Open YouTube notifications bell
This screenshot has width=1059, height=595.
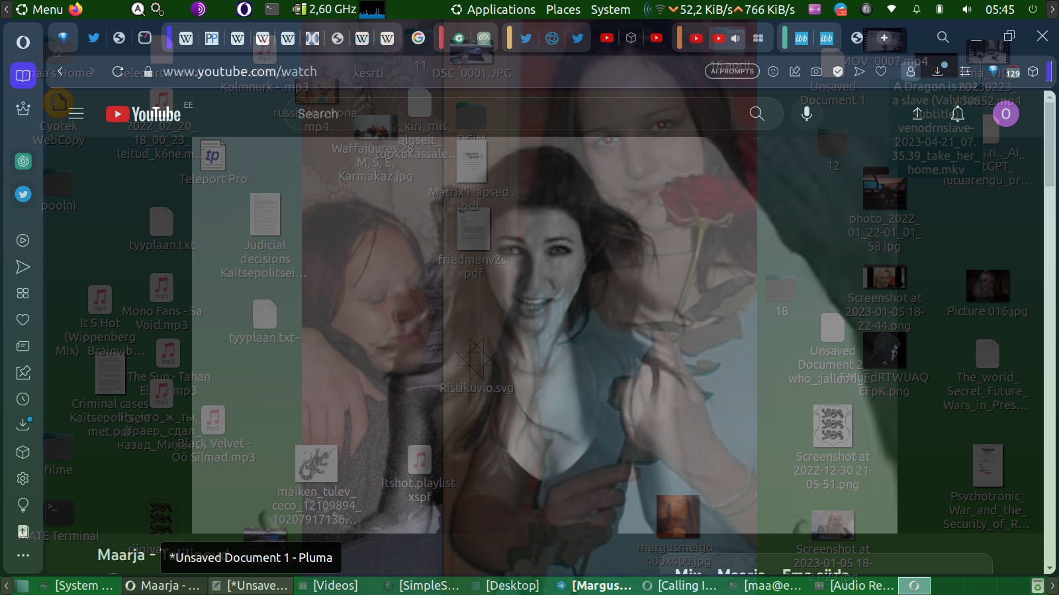958,114
